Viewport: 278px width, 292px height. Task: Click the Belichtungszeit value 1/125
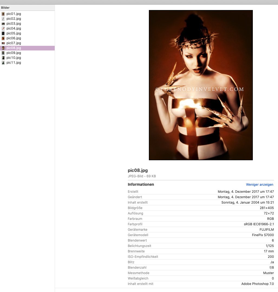pyautogui.click(x=270, y=246)
